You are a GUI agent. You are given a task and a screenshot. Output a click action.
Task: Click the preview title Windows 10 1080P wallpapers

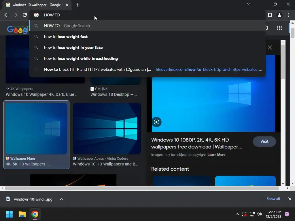tap(196, 143)
